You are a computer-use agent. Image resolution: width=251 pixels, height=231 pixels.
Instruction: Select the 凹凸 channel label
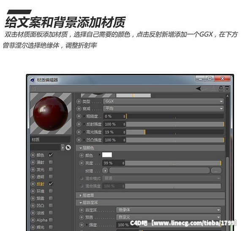click(x=40, y=206)
